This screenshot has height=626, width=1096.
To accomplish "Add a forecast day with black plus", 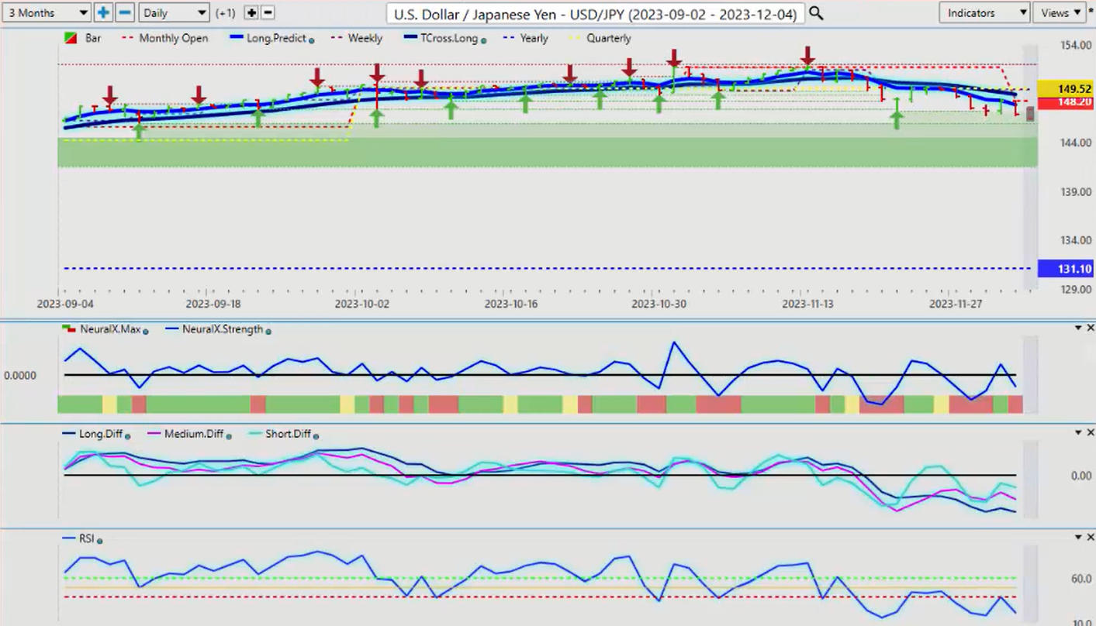I will [251, 12].
